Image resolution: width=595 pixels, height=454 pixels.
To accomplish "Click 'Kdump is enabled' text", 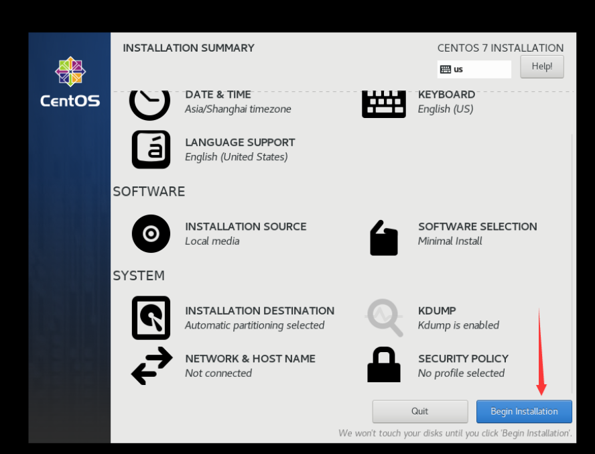I will [458, 326].
